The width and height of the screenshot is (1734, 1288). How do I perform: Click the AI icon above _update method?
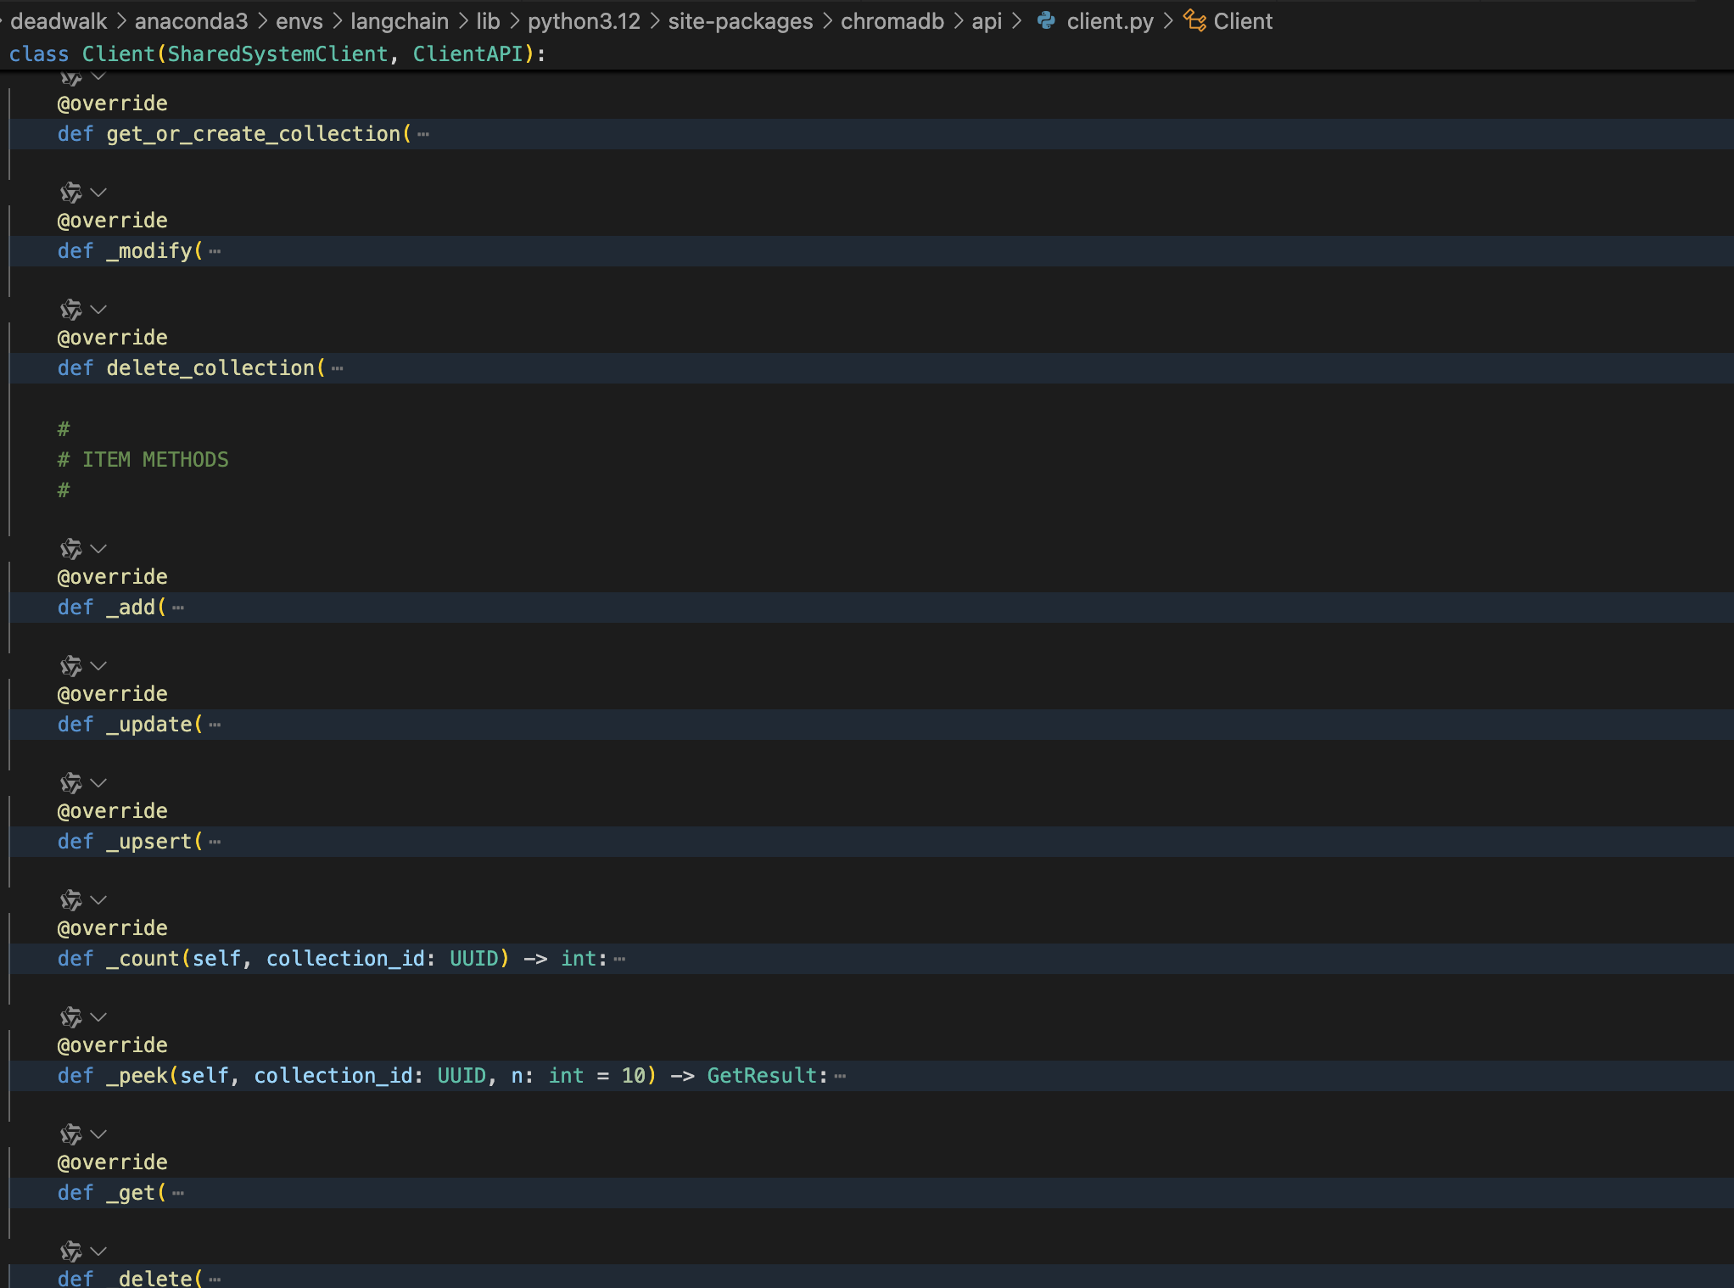[71, 666]
